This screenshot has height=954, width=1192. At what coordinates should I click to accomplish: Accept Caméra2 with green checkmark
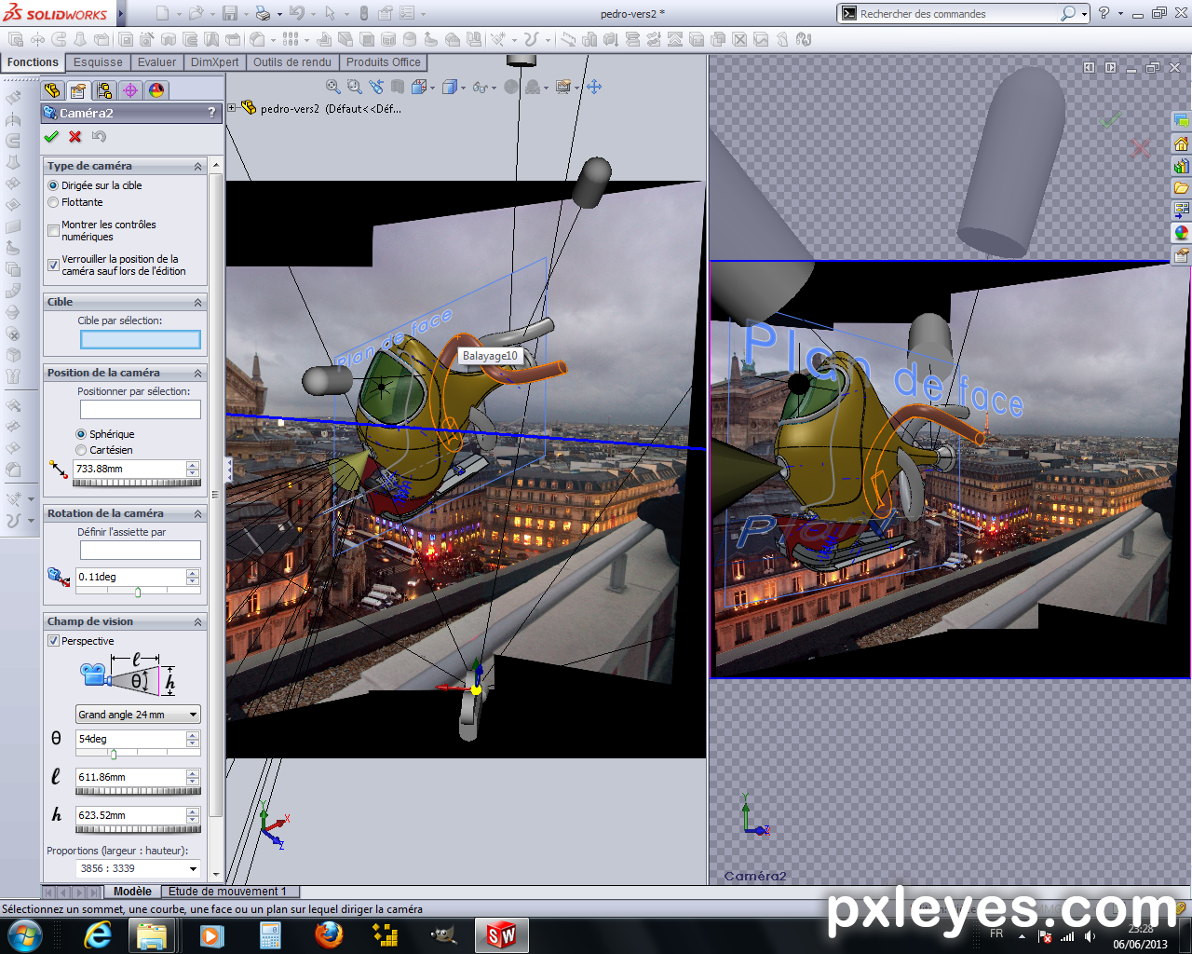[51, 136]
